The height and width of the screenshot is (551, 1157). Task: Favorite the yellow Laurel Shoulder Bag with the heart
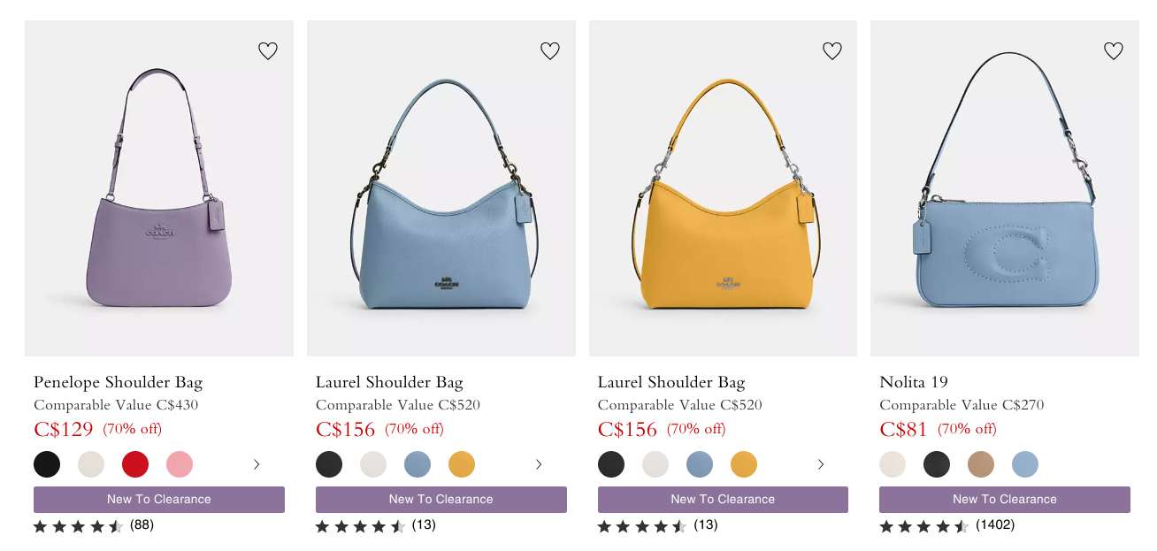(831, 50)
